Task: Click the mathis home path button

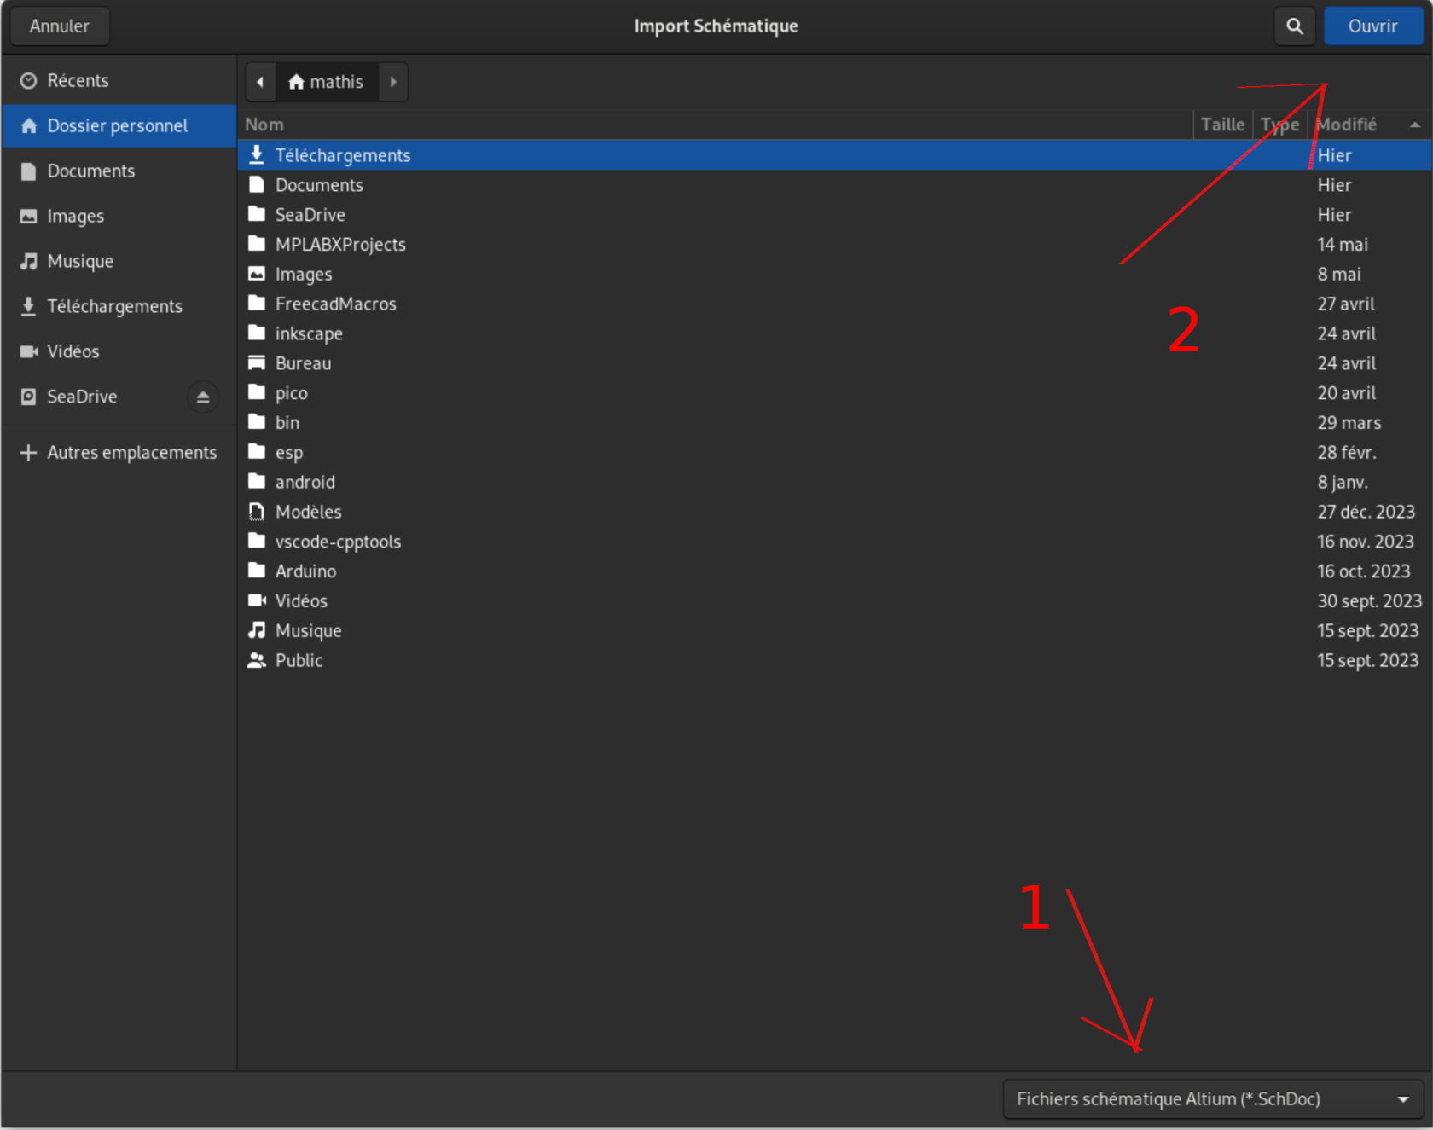Action: click(x=327, y=82)
